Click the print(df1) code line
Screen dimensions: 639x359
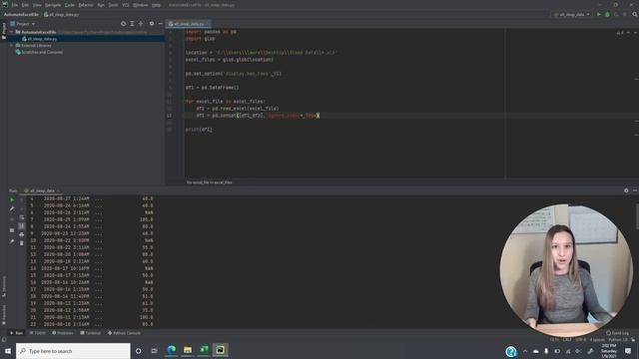tap(199, 130)
